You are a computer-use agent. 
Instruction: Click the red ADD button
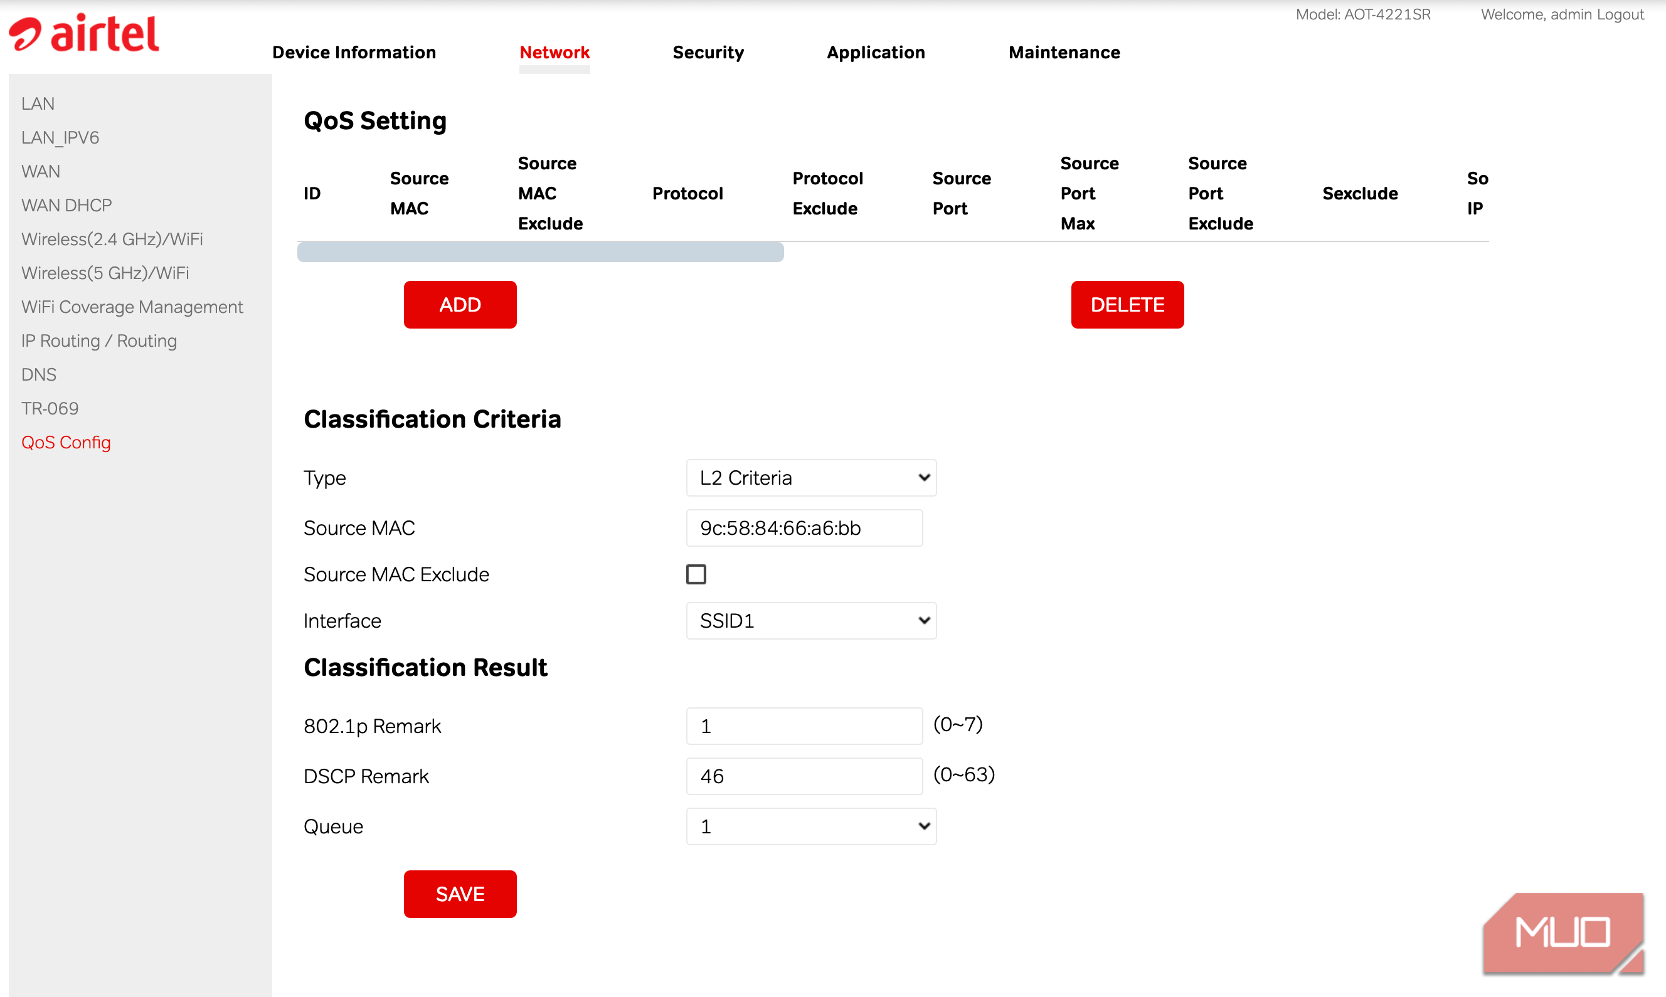(x=460, y=304)
